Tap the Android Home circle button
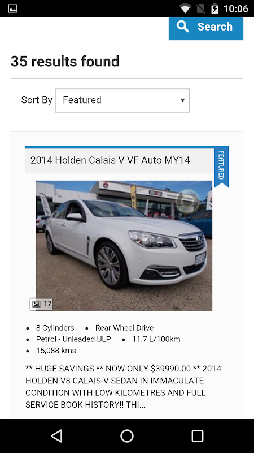254x453 pixels. click(127, 435)
